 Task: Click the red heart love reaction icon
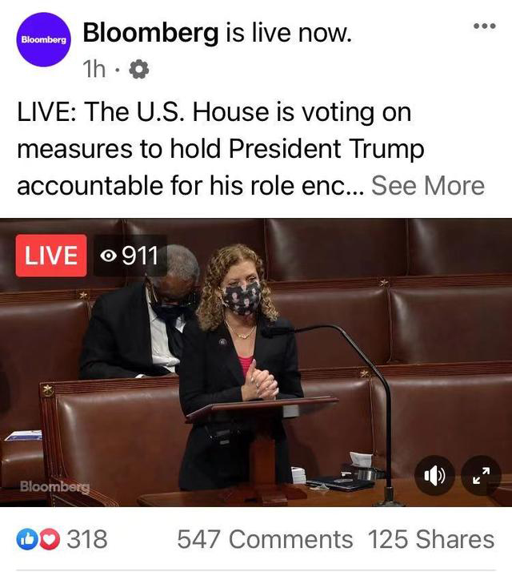click(49, 539)
